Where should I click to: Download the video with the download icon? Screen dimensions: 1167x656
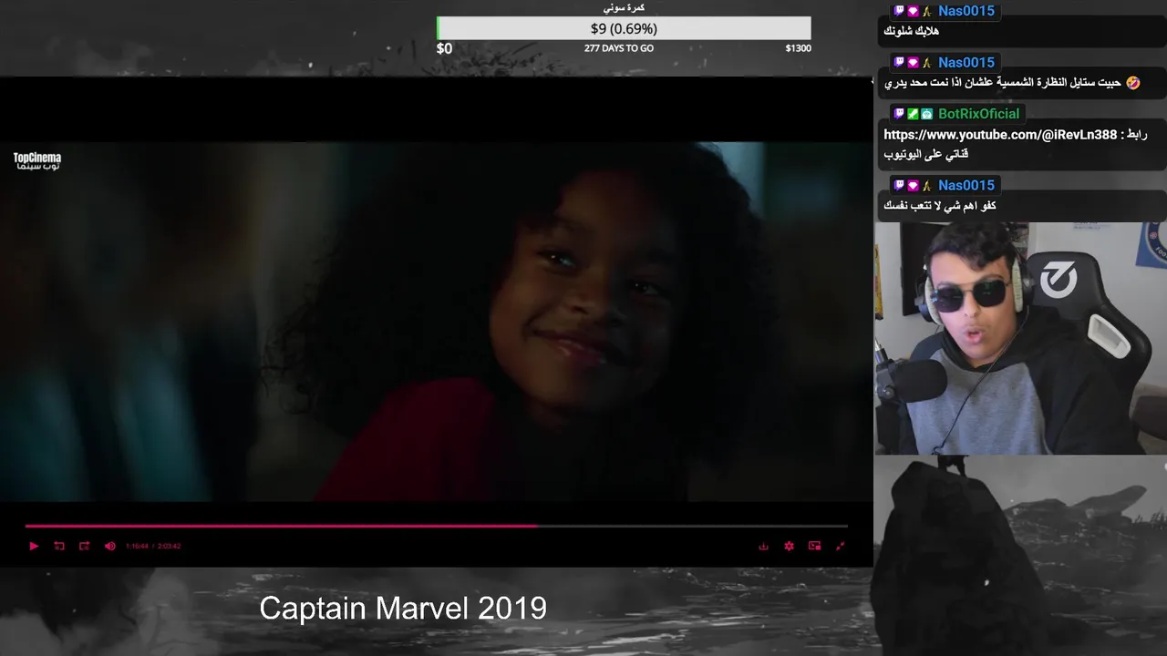763,546
